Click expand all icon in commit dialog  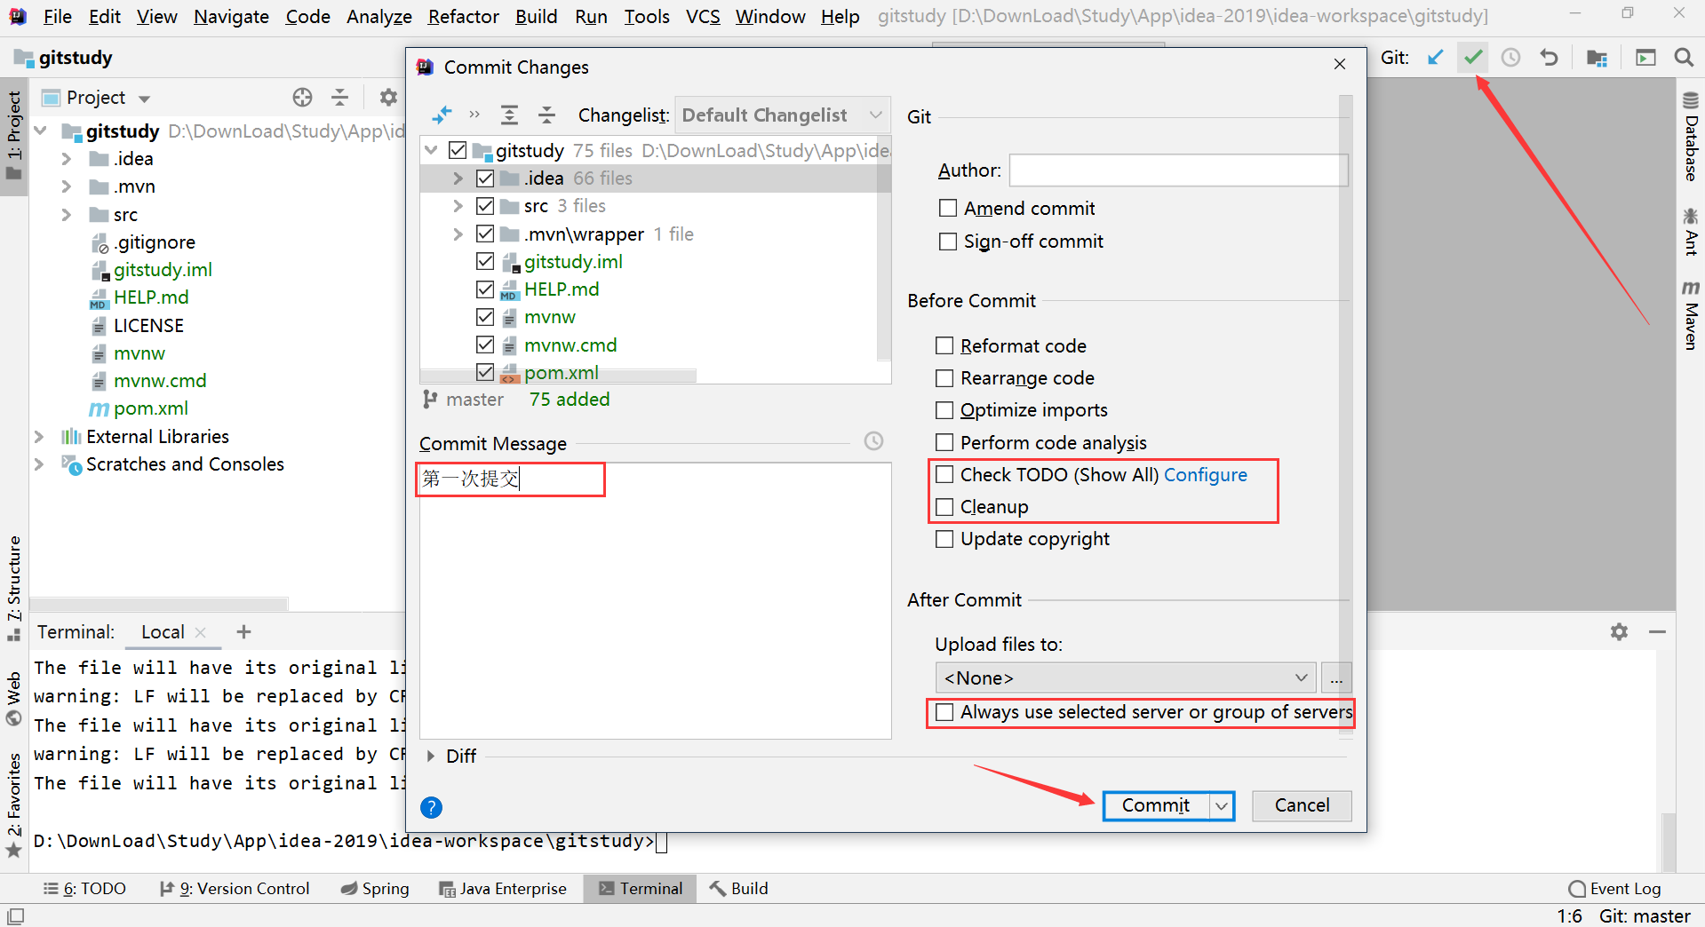[x=509, y=115]
